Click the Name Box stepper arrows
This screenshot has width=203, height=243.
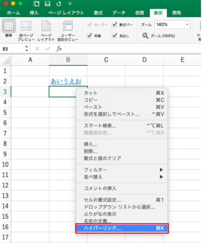tap(26, 49)
